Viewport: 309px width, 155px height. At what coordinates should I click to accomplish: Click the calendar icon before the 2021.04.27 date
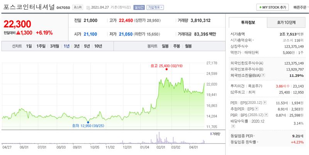[88, 7]
